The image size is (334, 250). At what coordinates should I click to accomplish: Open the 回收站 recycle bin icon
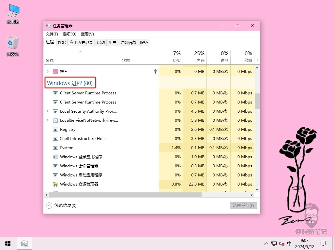(13, 46)
